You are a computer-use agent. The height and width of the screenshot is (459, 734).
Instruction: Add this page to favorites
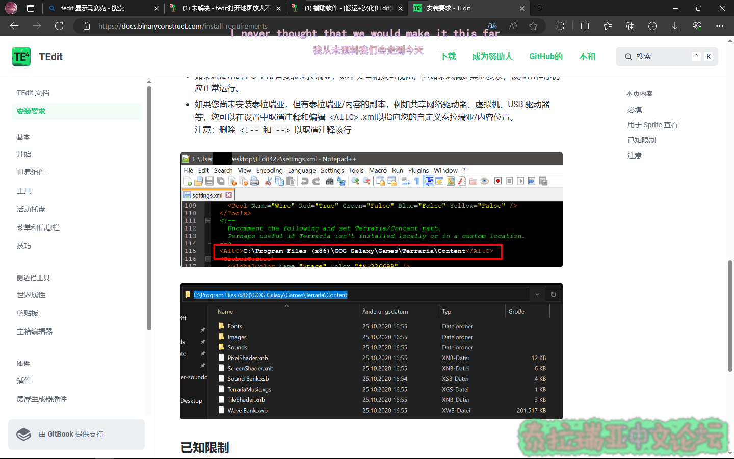[533, 26]
